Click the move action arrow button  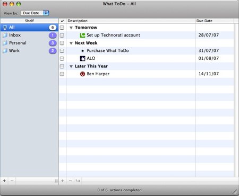pyautogui.click(x=78, y=181)
